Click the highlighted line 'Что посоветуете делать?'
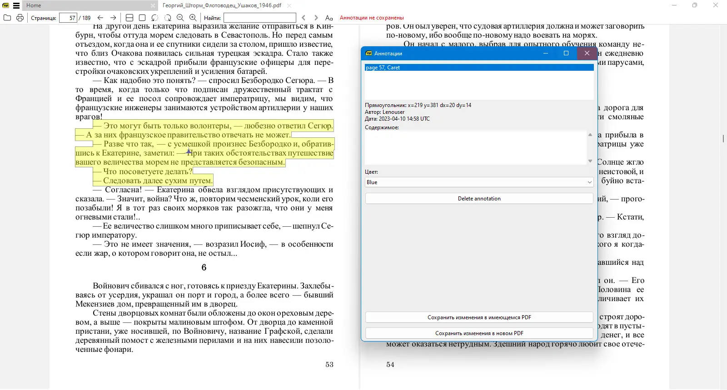The image size is (727, 390). click(x=143, y=171)
